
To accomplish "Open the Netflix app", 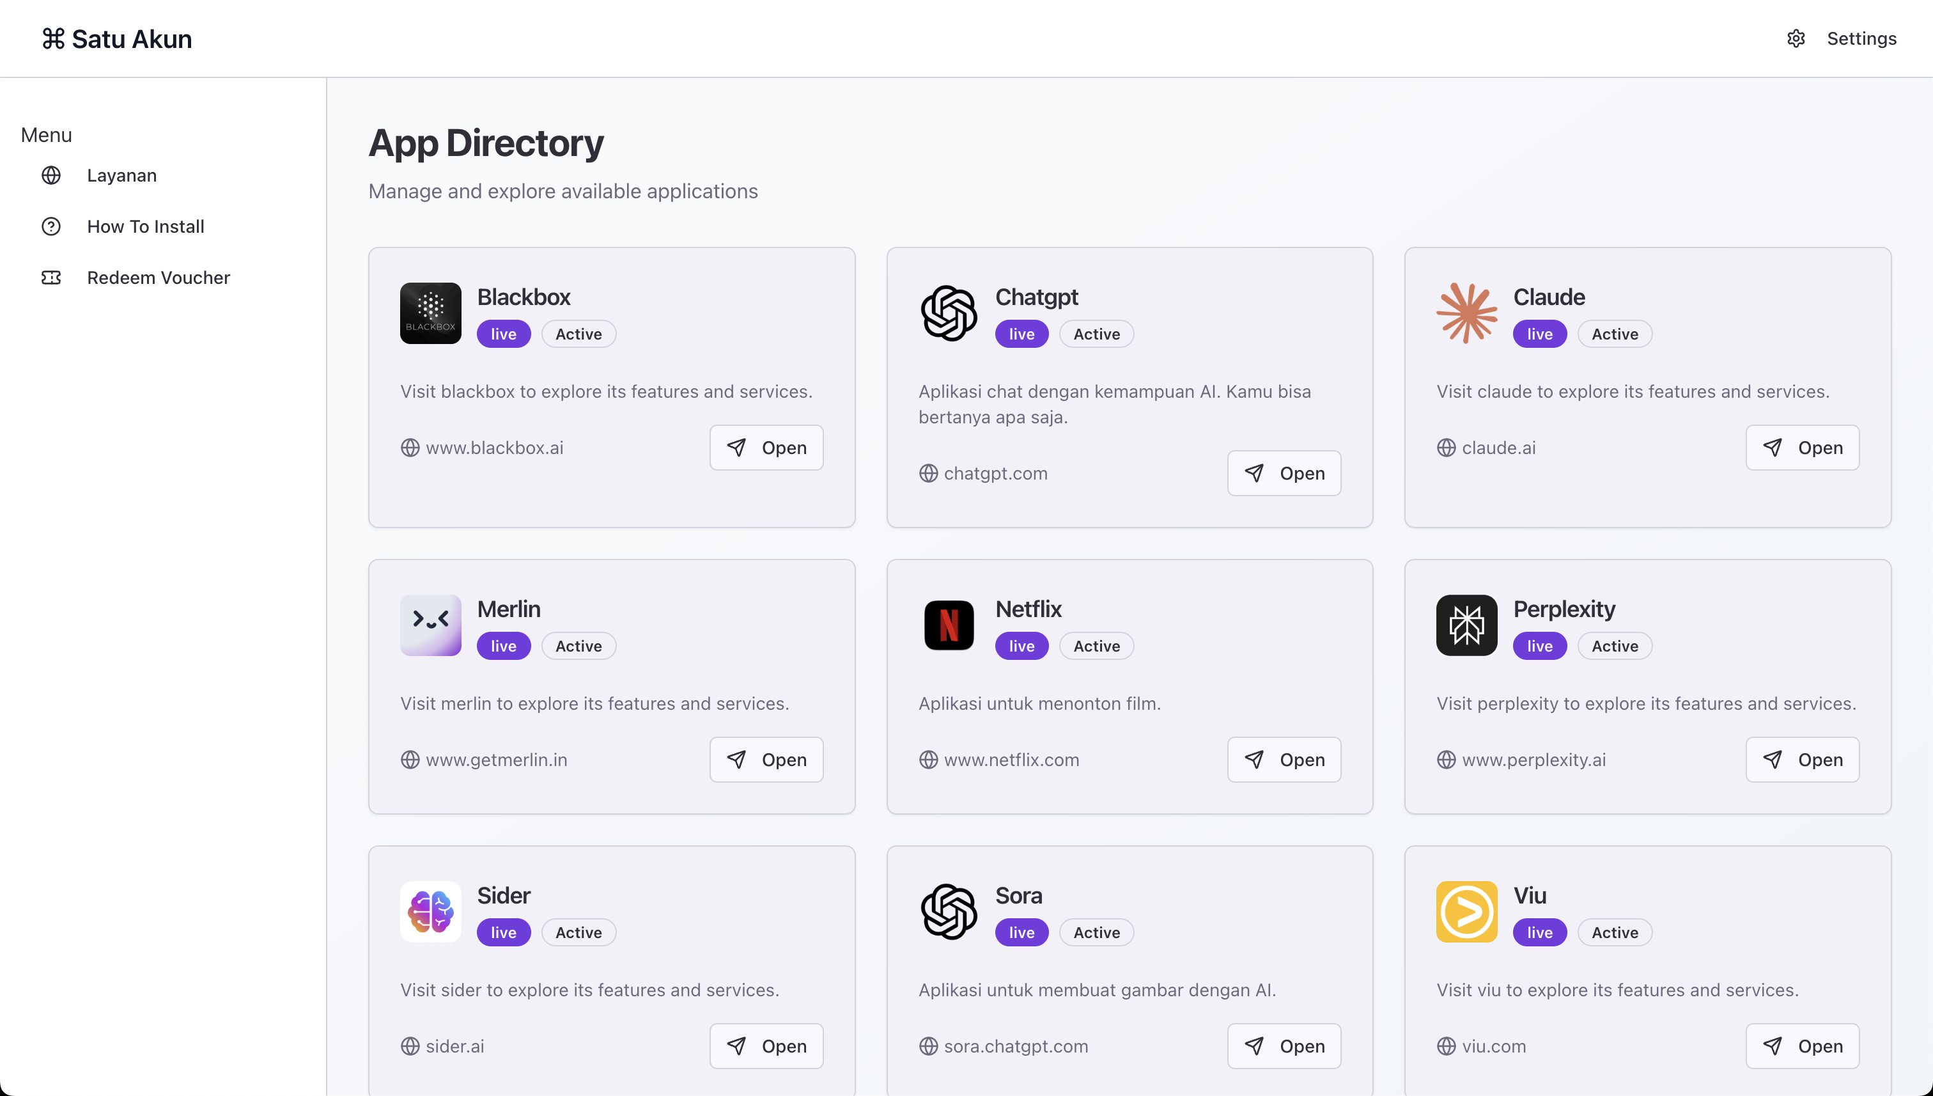I will click(x=1284, y=760).
